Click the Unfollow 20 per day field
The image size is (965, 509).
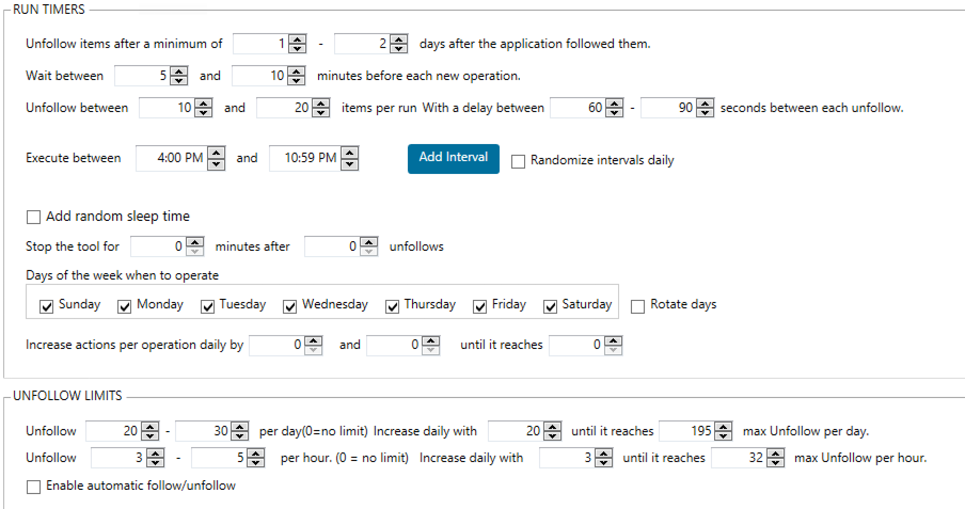[x=114, y=431]
